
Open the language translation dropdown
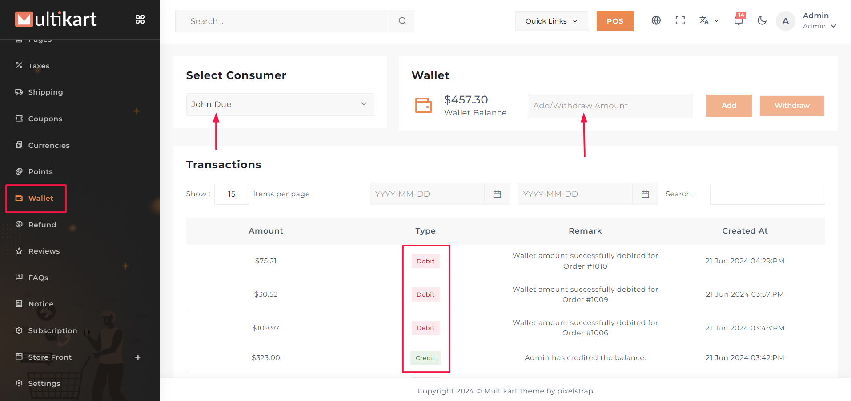[x=708, y=20]
